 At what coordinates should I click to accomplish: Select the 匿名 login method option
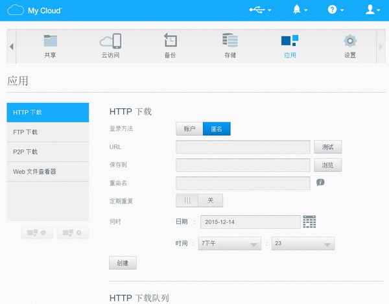tap(217, 129)
